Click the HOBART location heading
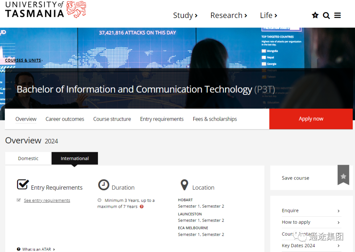 [x=185, y=200]
